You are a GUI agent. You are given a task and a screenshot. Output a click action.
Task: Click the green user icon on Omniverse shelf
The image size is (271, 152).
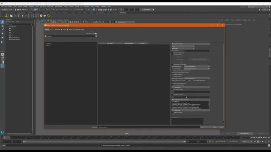coord(6,16)
